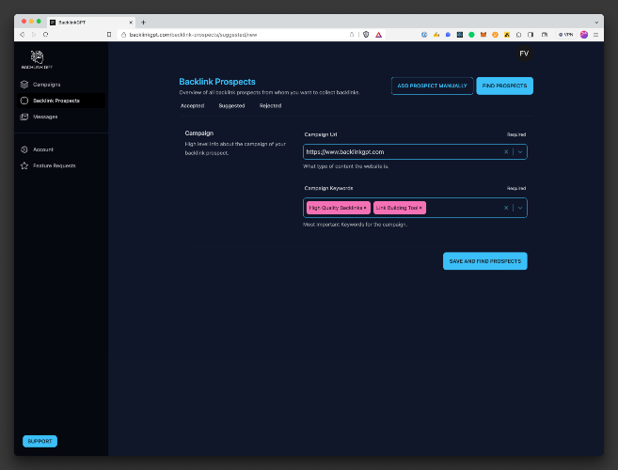Open the Brave wallet icon
This screenshot has height=470, width=618.
click(545, 35)
